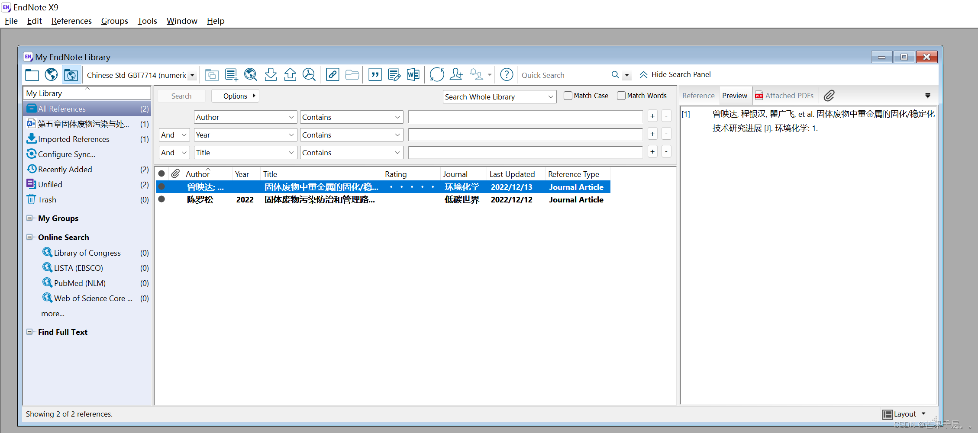Click the Trash icon in sidebar
This screenshot has width=978, height=433.
tap(31, 199)
